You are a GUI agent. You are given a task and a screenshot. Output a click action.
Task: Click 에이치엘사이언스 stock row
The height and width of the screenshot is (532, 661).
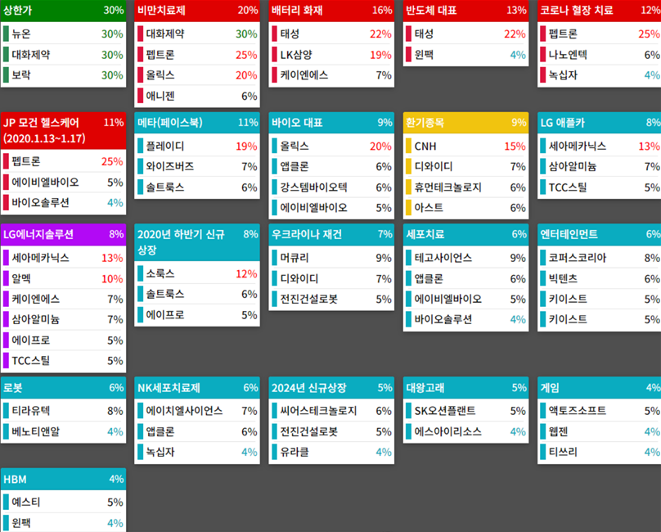click(x=197, y=411)
